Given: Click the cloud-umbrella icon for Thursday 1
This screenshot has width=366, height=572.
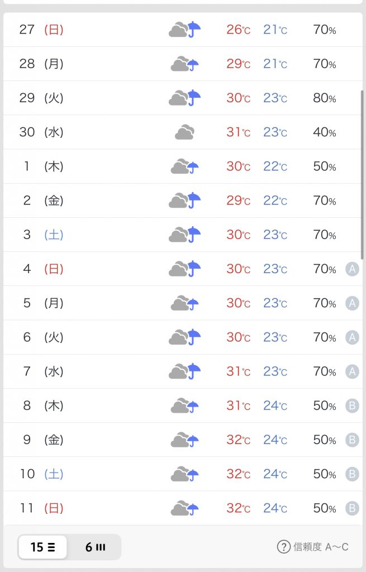Looking at the screenshot, I should click(184, 166).
